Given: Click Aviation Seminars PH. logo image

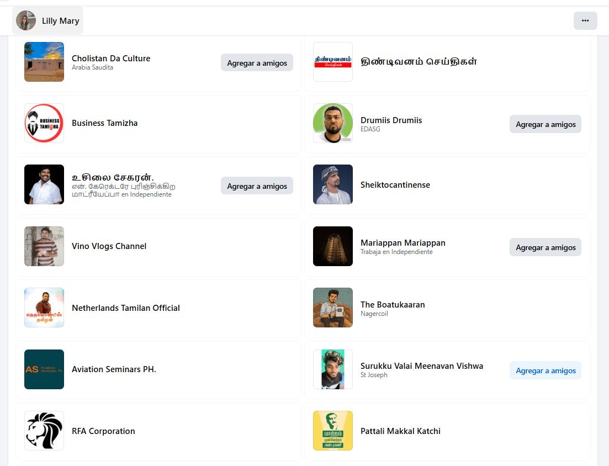Looking at the screenshot, I should pyautogui.click(x=44, y=369).
